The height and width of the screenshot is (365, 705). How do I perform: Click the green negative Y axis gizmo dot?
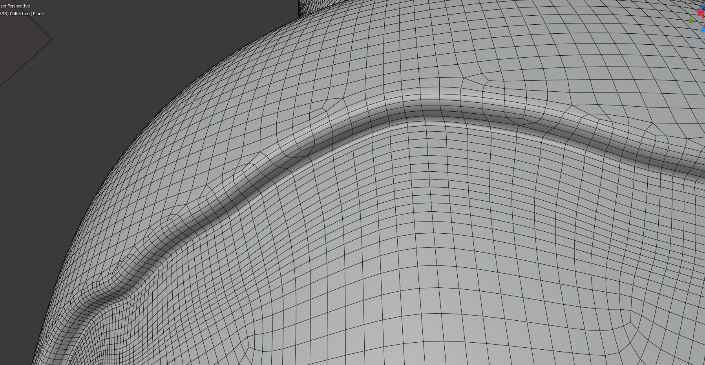pos(691,21)
